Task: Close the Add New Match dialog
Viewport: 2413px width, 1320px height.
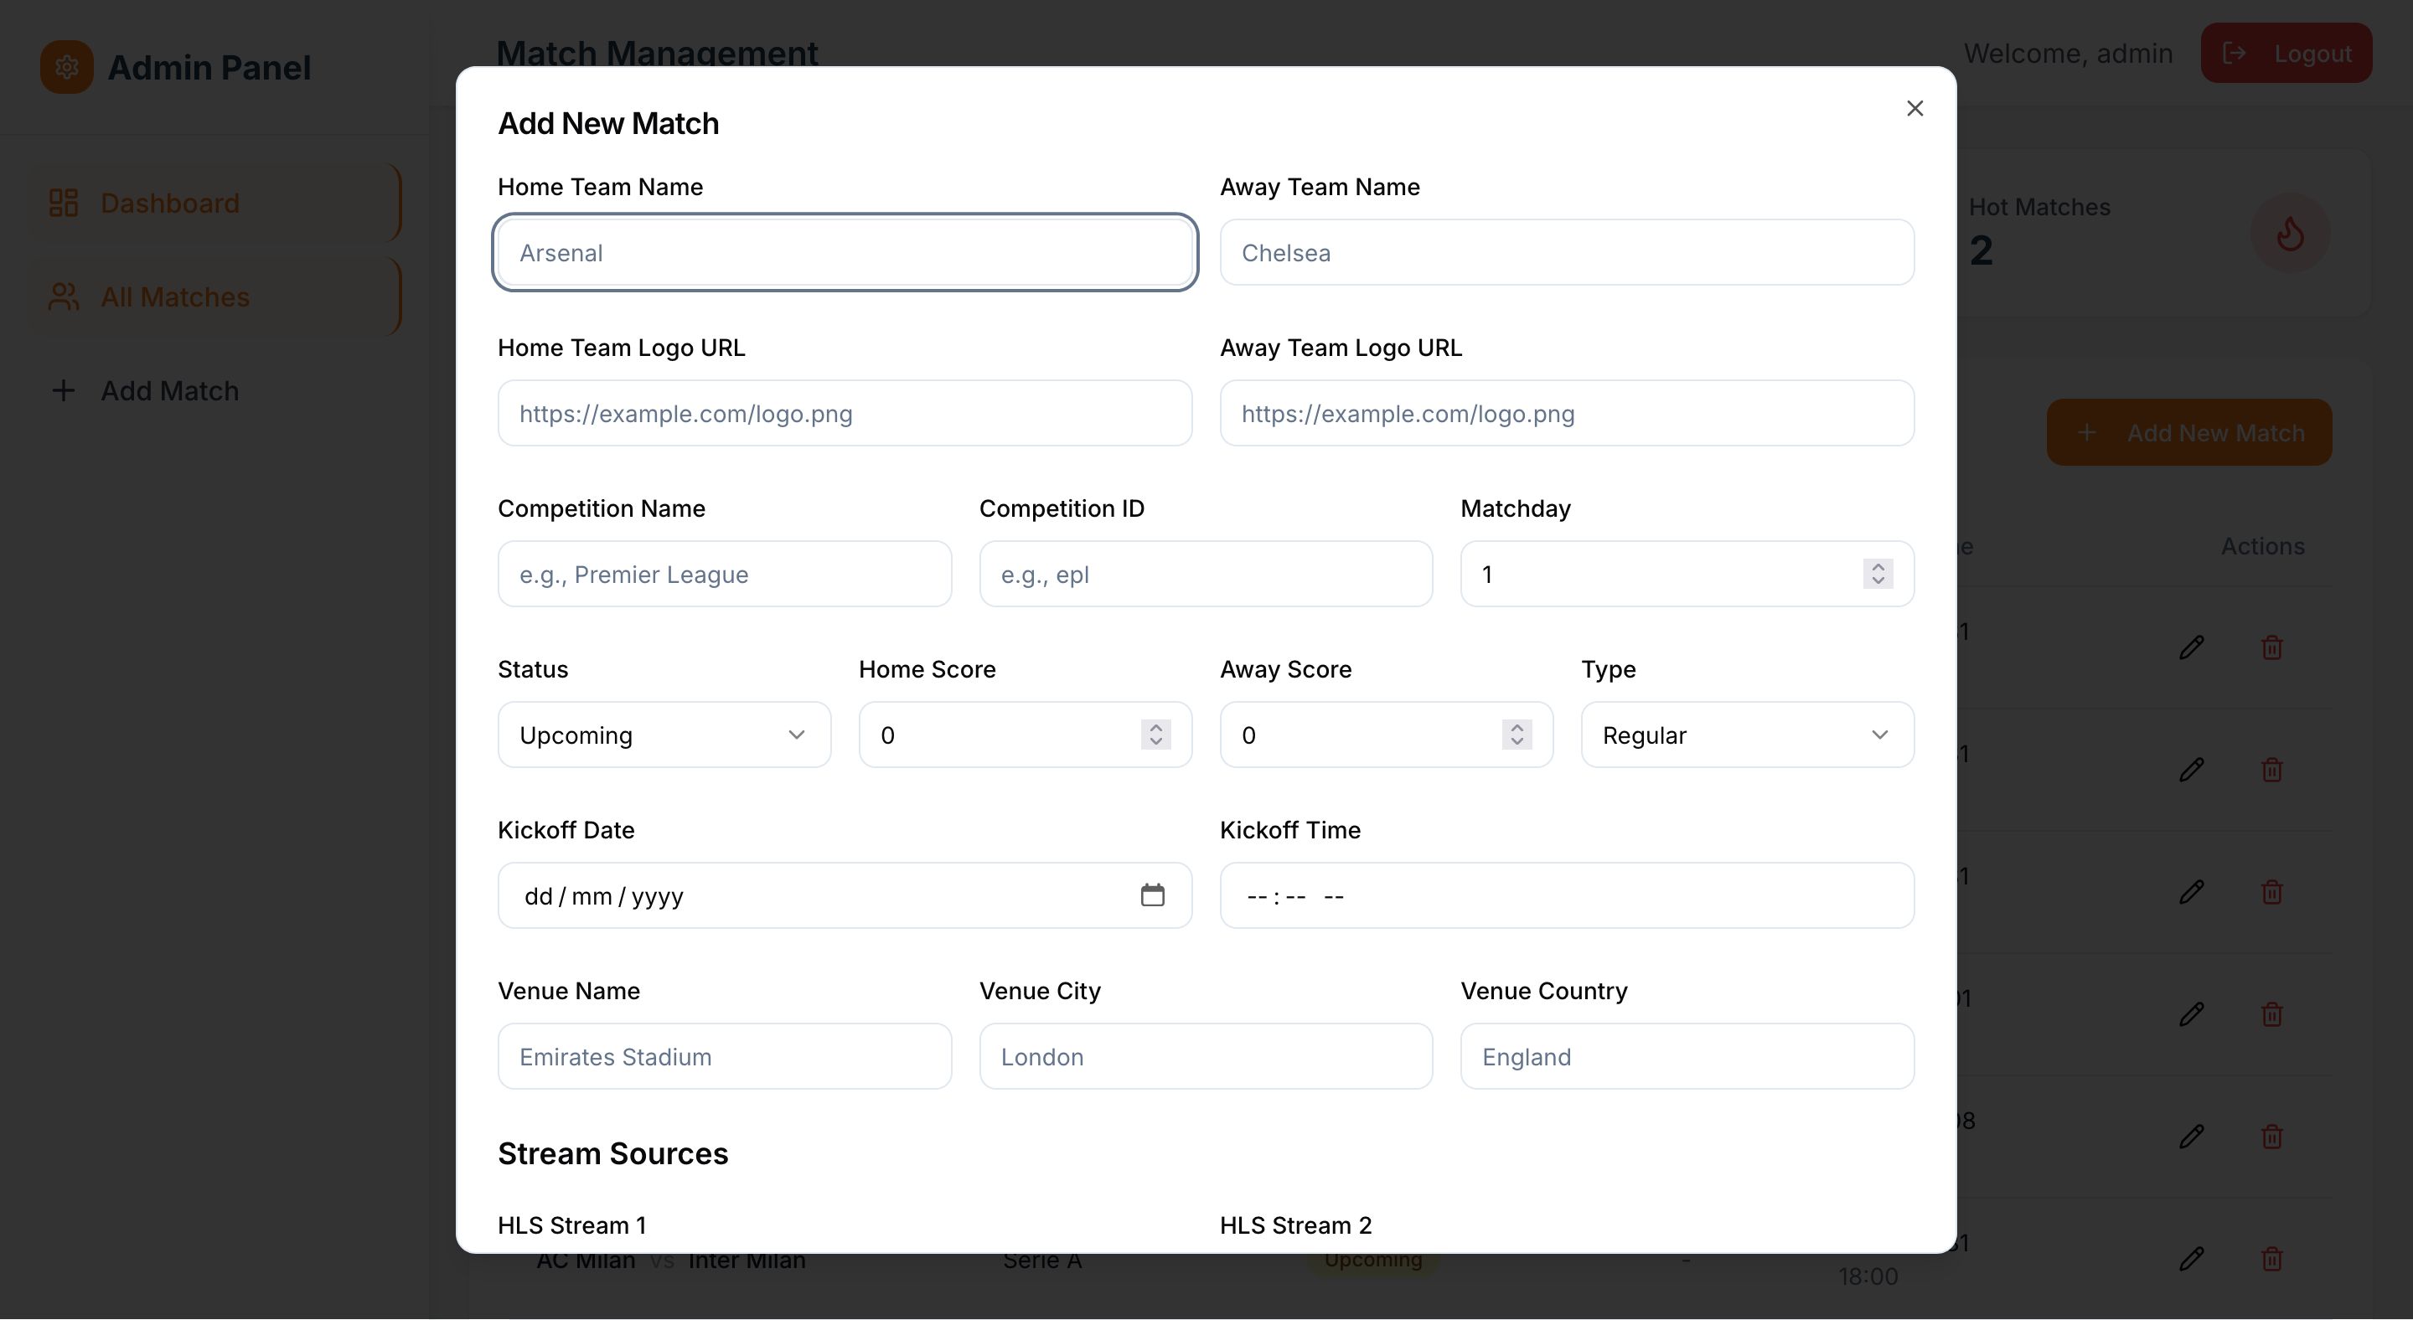Action: click(1914, 109)
